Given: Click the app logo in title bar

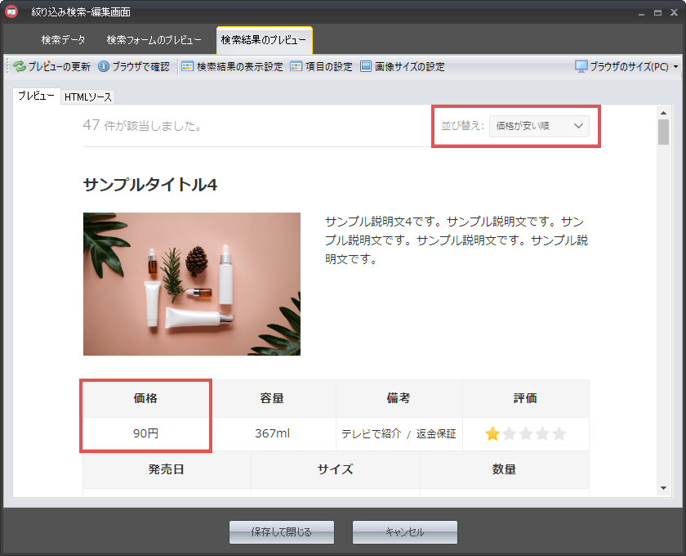Looking at the screenshot, I should (x=11, y=11).
